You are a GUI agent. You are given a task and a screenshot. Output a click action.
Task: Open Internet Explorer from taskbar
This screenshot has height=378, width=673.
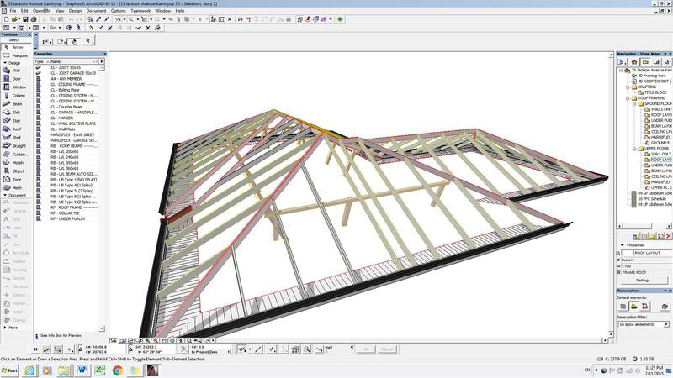coord(29,370)
